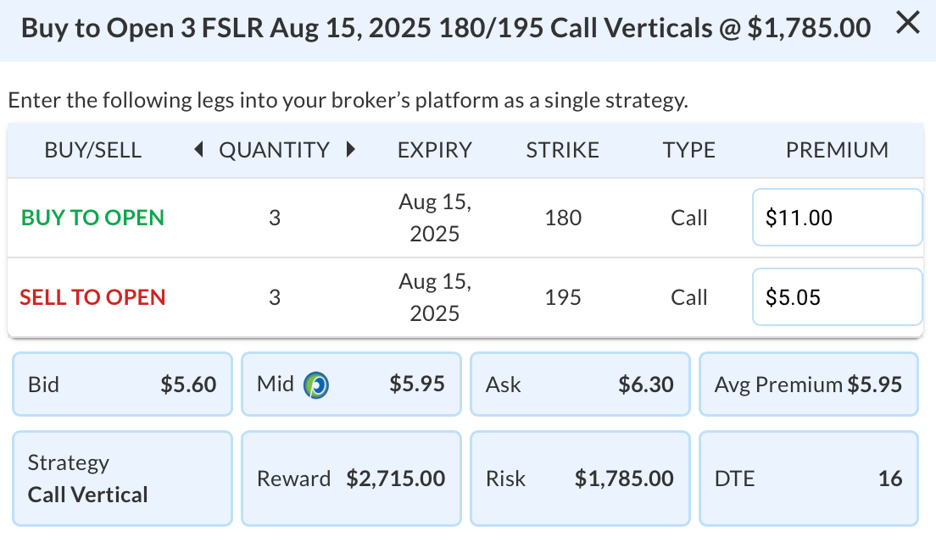
Task: Click the Avg Premium $5.95 box
Action: point(808,384)
